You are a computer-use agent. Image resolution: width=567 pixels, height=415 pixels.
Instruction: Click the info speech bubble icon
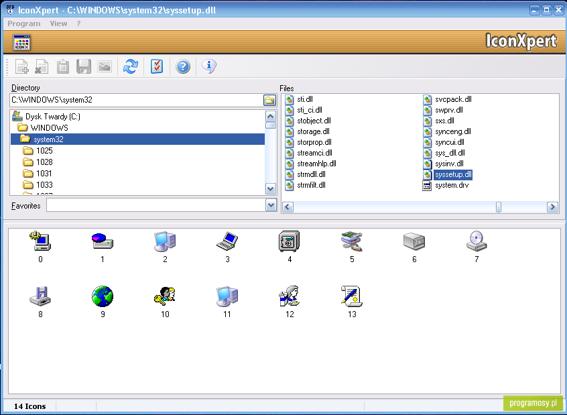(x=209, y=66)
